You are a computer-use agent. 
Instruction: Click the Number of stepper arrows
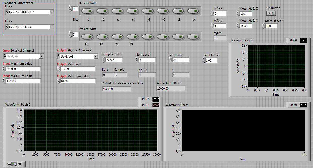click(137, 60)
